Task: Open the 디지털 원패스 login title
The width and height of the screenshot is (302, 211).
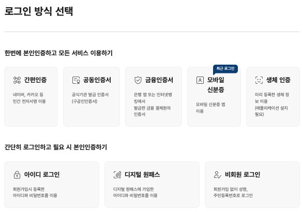Action: [x=142, y=175]
